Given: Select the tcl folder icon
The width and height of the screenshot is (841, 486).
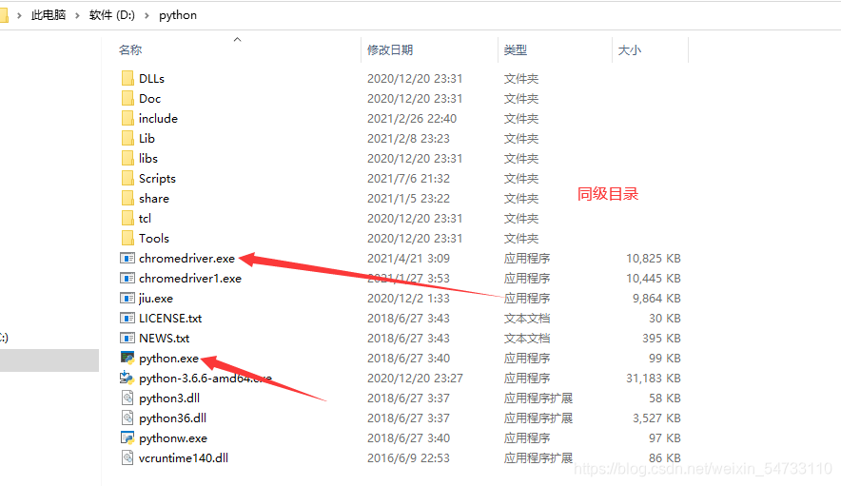Looking at the screenshot, I should click(127, 219).
